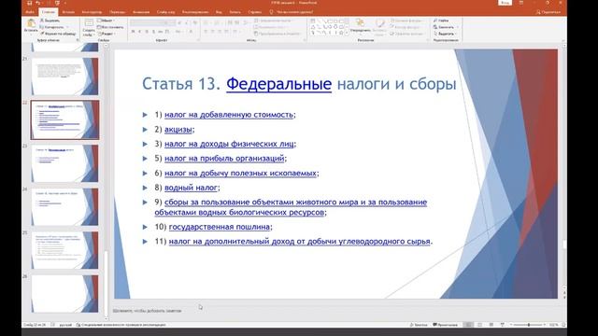Image resolution: width=598 pixels, height=336 pixels.
Task: Switch to the Конструктор tab
Action: click(x=92, y=12)
